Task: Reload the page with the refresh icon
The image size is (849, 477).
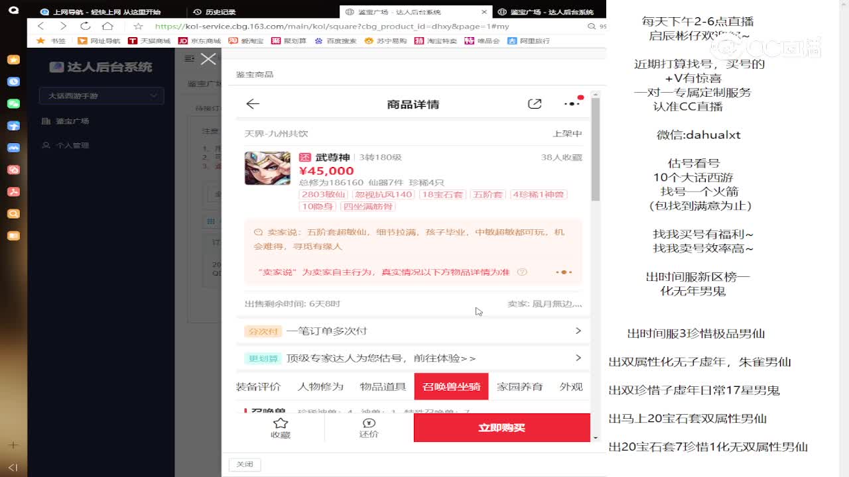Action: point(86,26)
